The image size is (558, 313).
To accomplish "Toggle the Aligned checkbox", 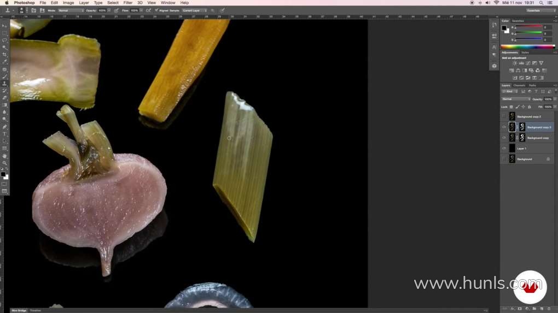I will coord(156,11).
